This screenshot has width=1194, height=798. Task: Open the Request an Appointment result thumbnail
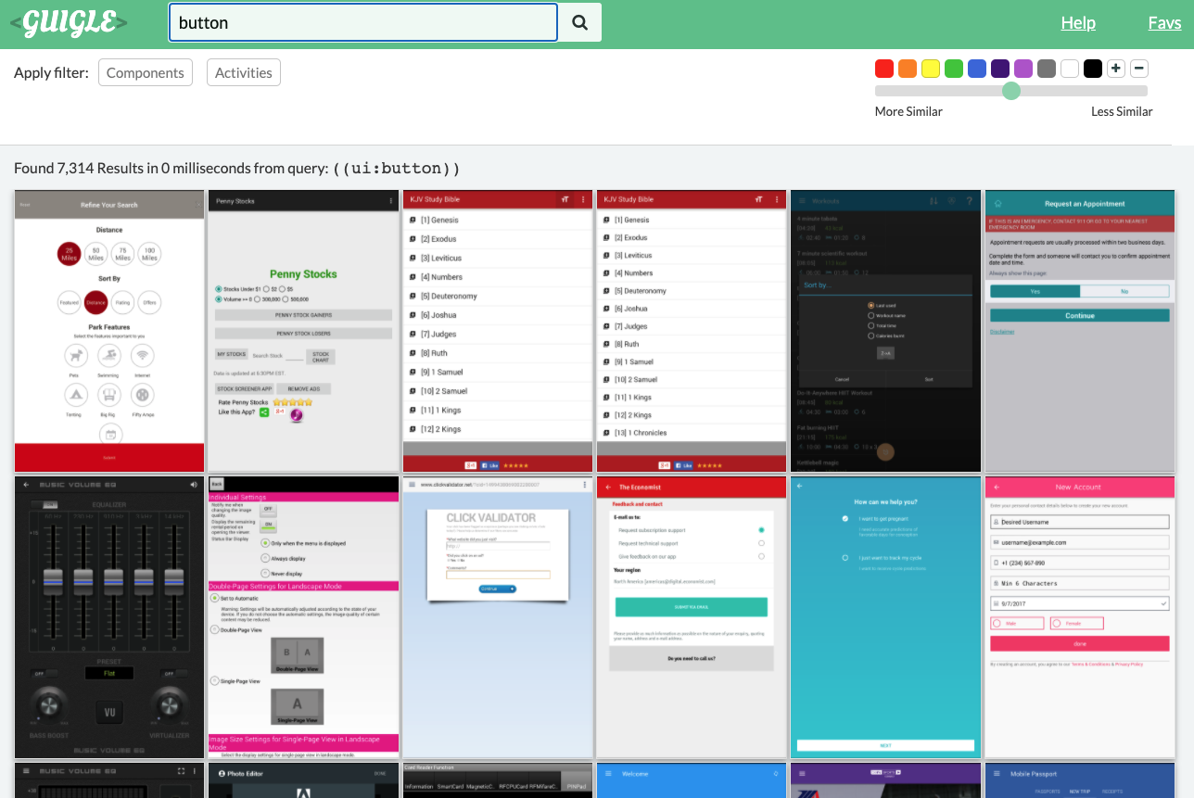pyautogui.click(x=1079, y=331)
